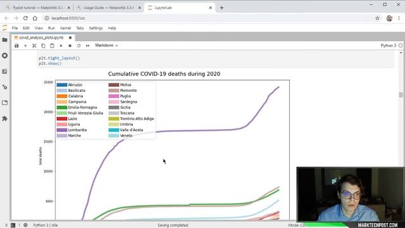Click the chart title Cumulative COVID-19 deaths
The width and height of the screenshot is (405, 228).
click(x=164, y=74)
